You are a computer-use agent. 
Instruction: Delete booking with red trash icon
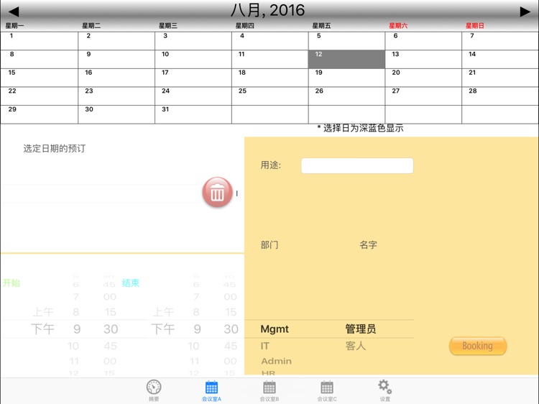click(x=217, y=192)
